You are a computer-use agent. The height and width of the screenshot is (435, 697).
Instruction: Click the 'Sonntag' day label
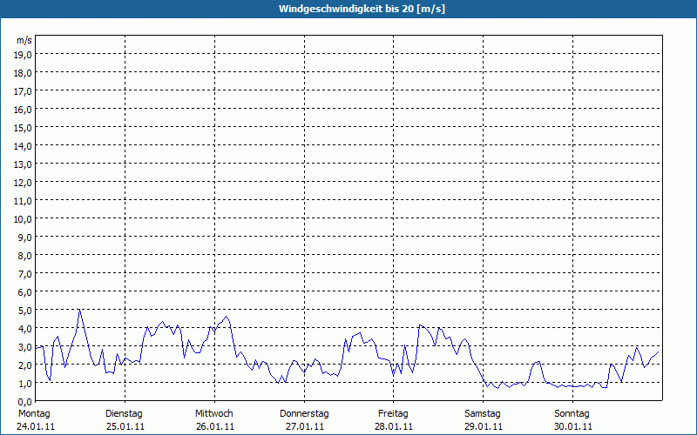coord(572,414)
